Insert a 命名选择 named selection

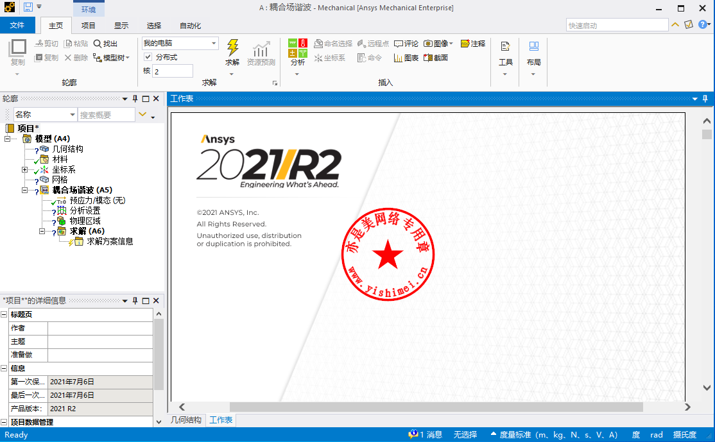coord(333,44)
